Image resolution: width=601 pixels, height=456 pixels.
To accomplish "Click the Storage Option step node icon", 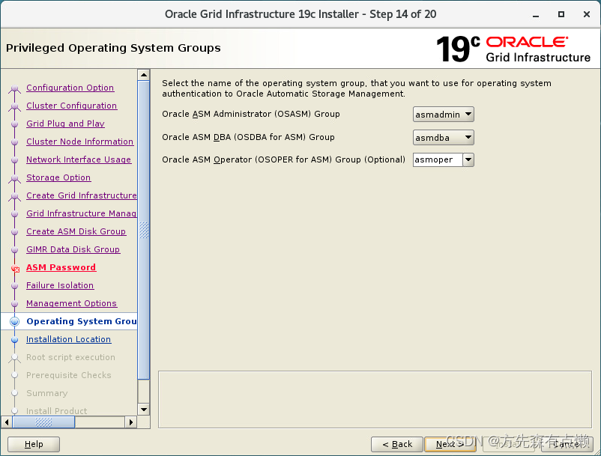I will point(14,178).
